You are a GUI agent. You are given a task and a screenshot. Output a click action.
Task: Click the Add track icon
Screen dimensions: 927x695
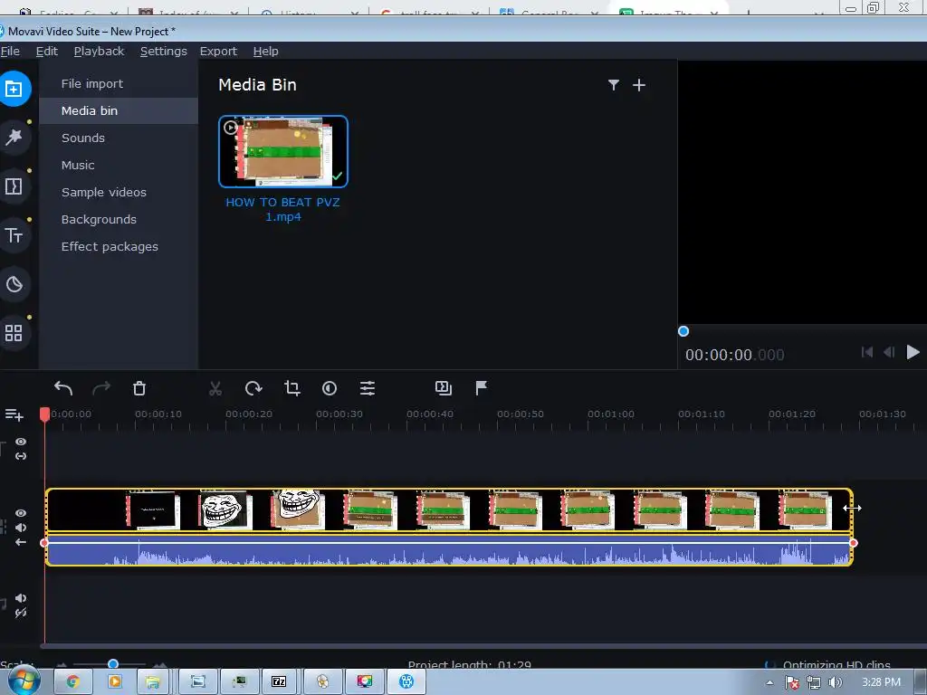[14, 414]
